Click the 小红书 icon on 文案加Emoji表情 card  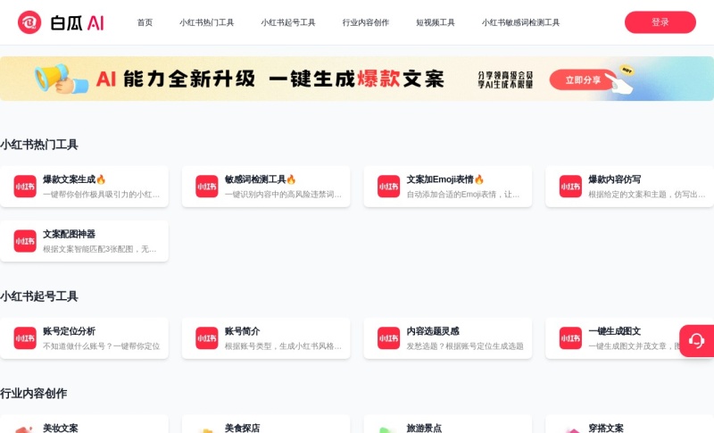tap(388, 187)
